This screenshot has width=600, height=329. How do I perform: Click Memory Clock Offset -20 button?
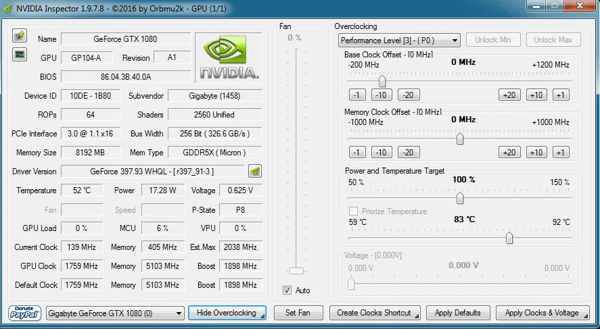pos(409,152)
